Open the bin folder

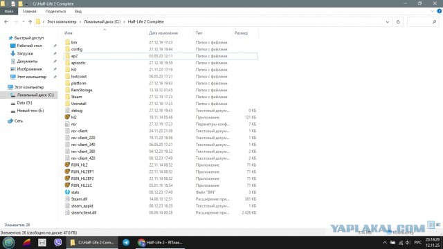(74, 42)
